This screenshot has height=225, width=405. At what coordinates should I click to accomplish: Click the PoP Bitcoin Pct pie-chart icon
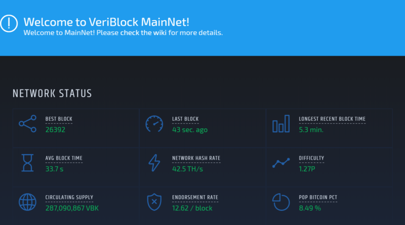tap(281, 202)
